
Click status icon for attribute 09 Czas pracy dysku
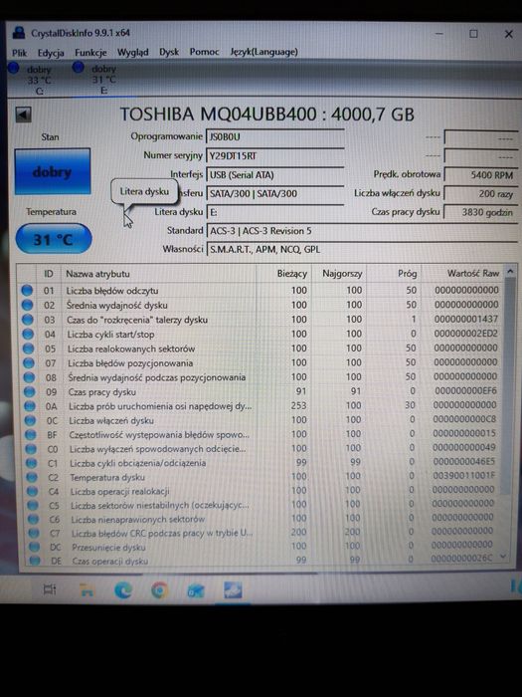click(30, 391)
